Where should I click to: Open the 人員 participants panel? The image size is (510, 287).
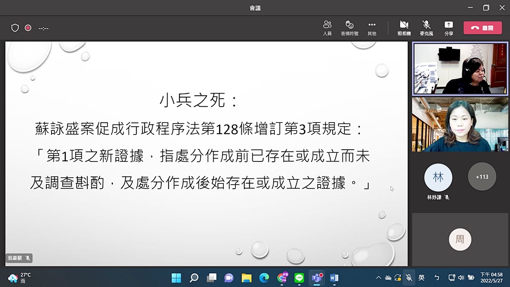click(327, 28)
